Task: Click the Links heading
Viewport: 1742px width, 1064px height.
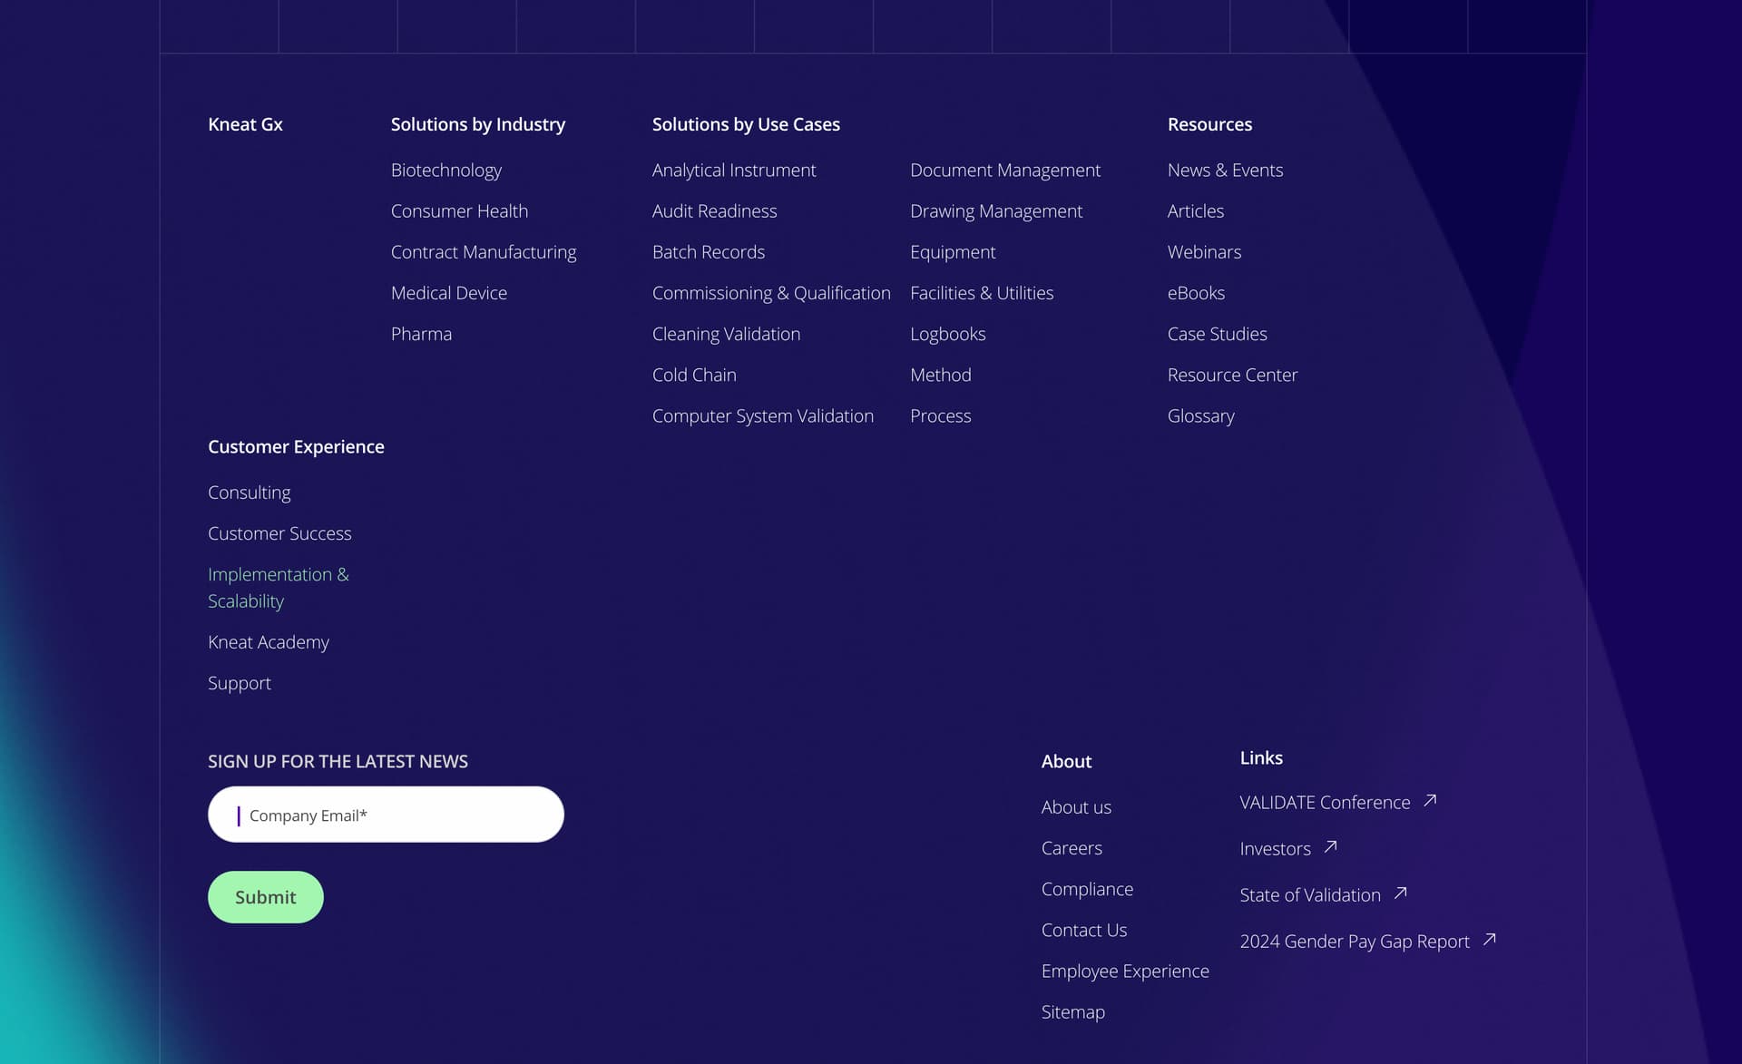Action: tap(1261, 757)
